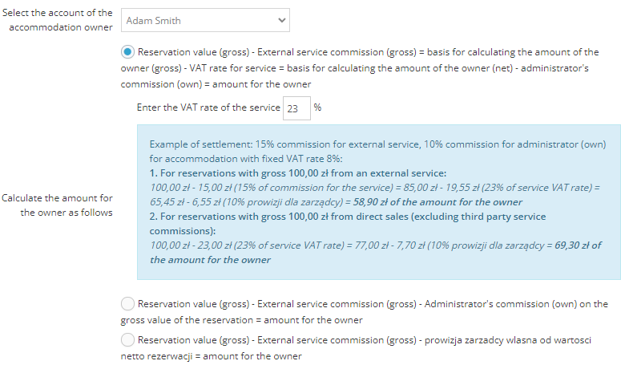
Task: Click the percent sign after the VAT field
Action: (318, 107)
